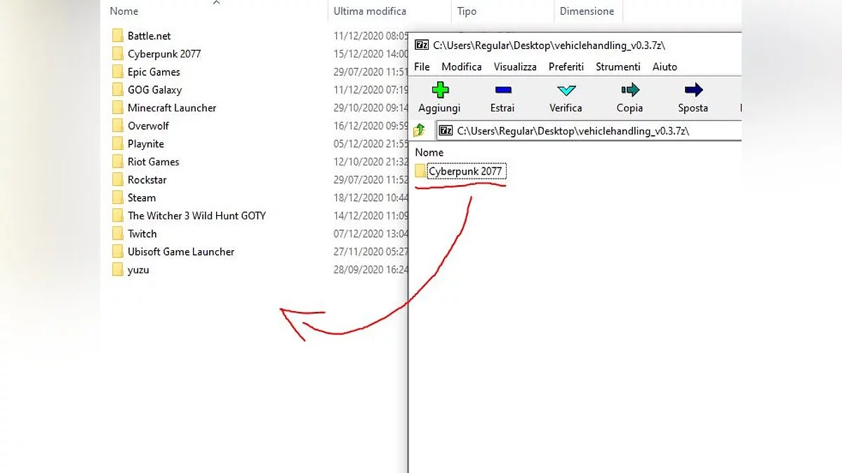Image resolution: width=842 pixels, height=473 pixels.
Task: Click the yuzu folder icon
Action: coord(118,270)
